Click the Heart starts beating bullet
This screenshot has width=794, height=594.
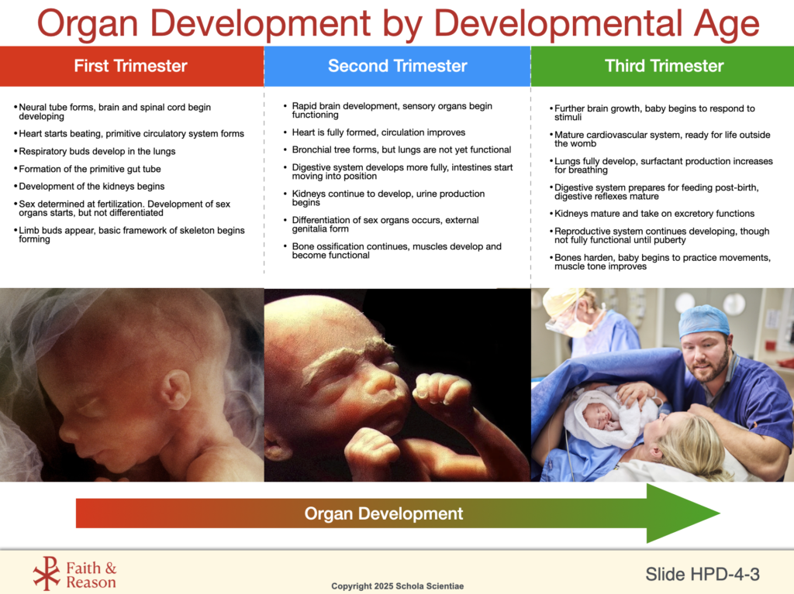(x=132, y=134)
